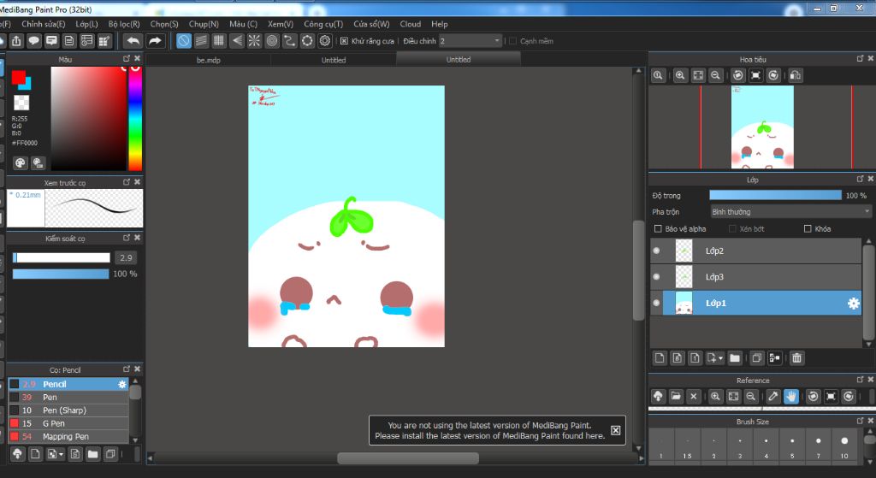The height and width of the screenshot is (478, 876).
Task: Click the Redo arrow in the toolbar
Action: (x=155, y=41)
